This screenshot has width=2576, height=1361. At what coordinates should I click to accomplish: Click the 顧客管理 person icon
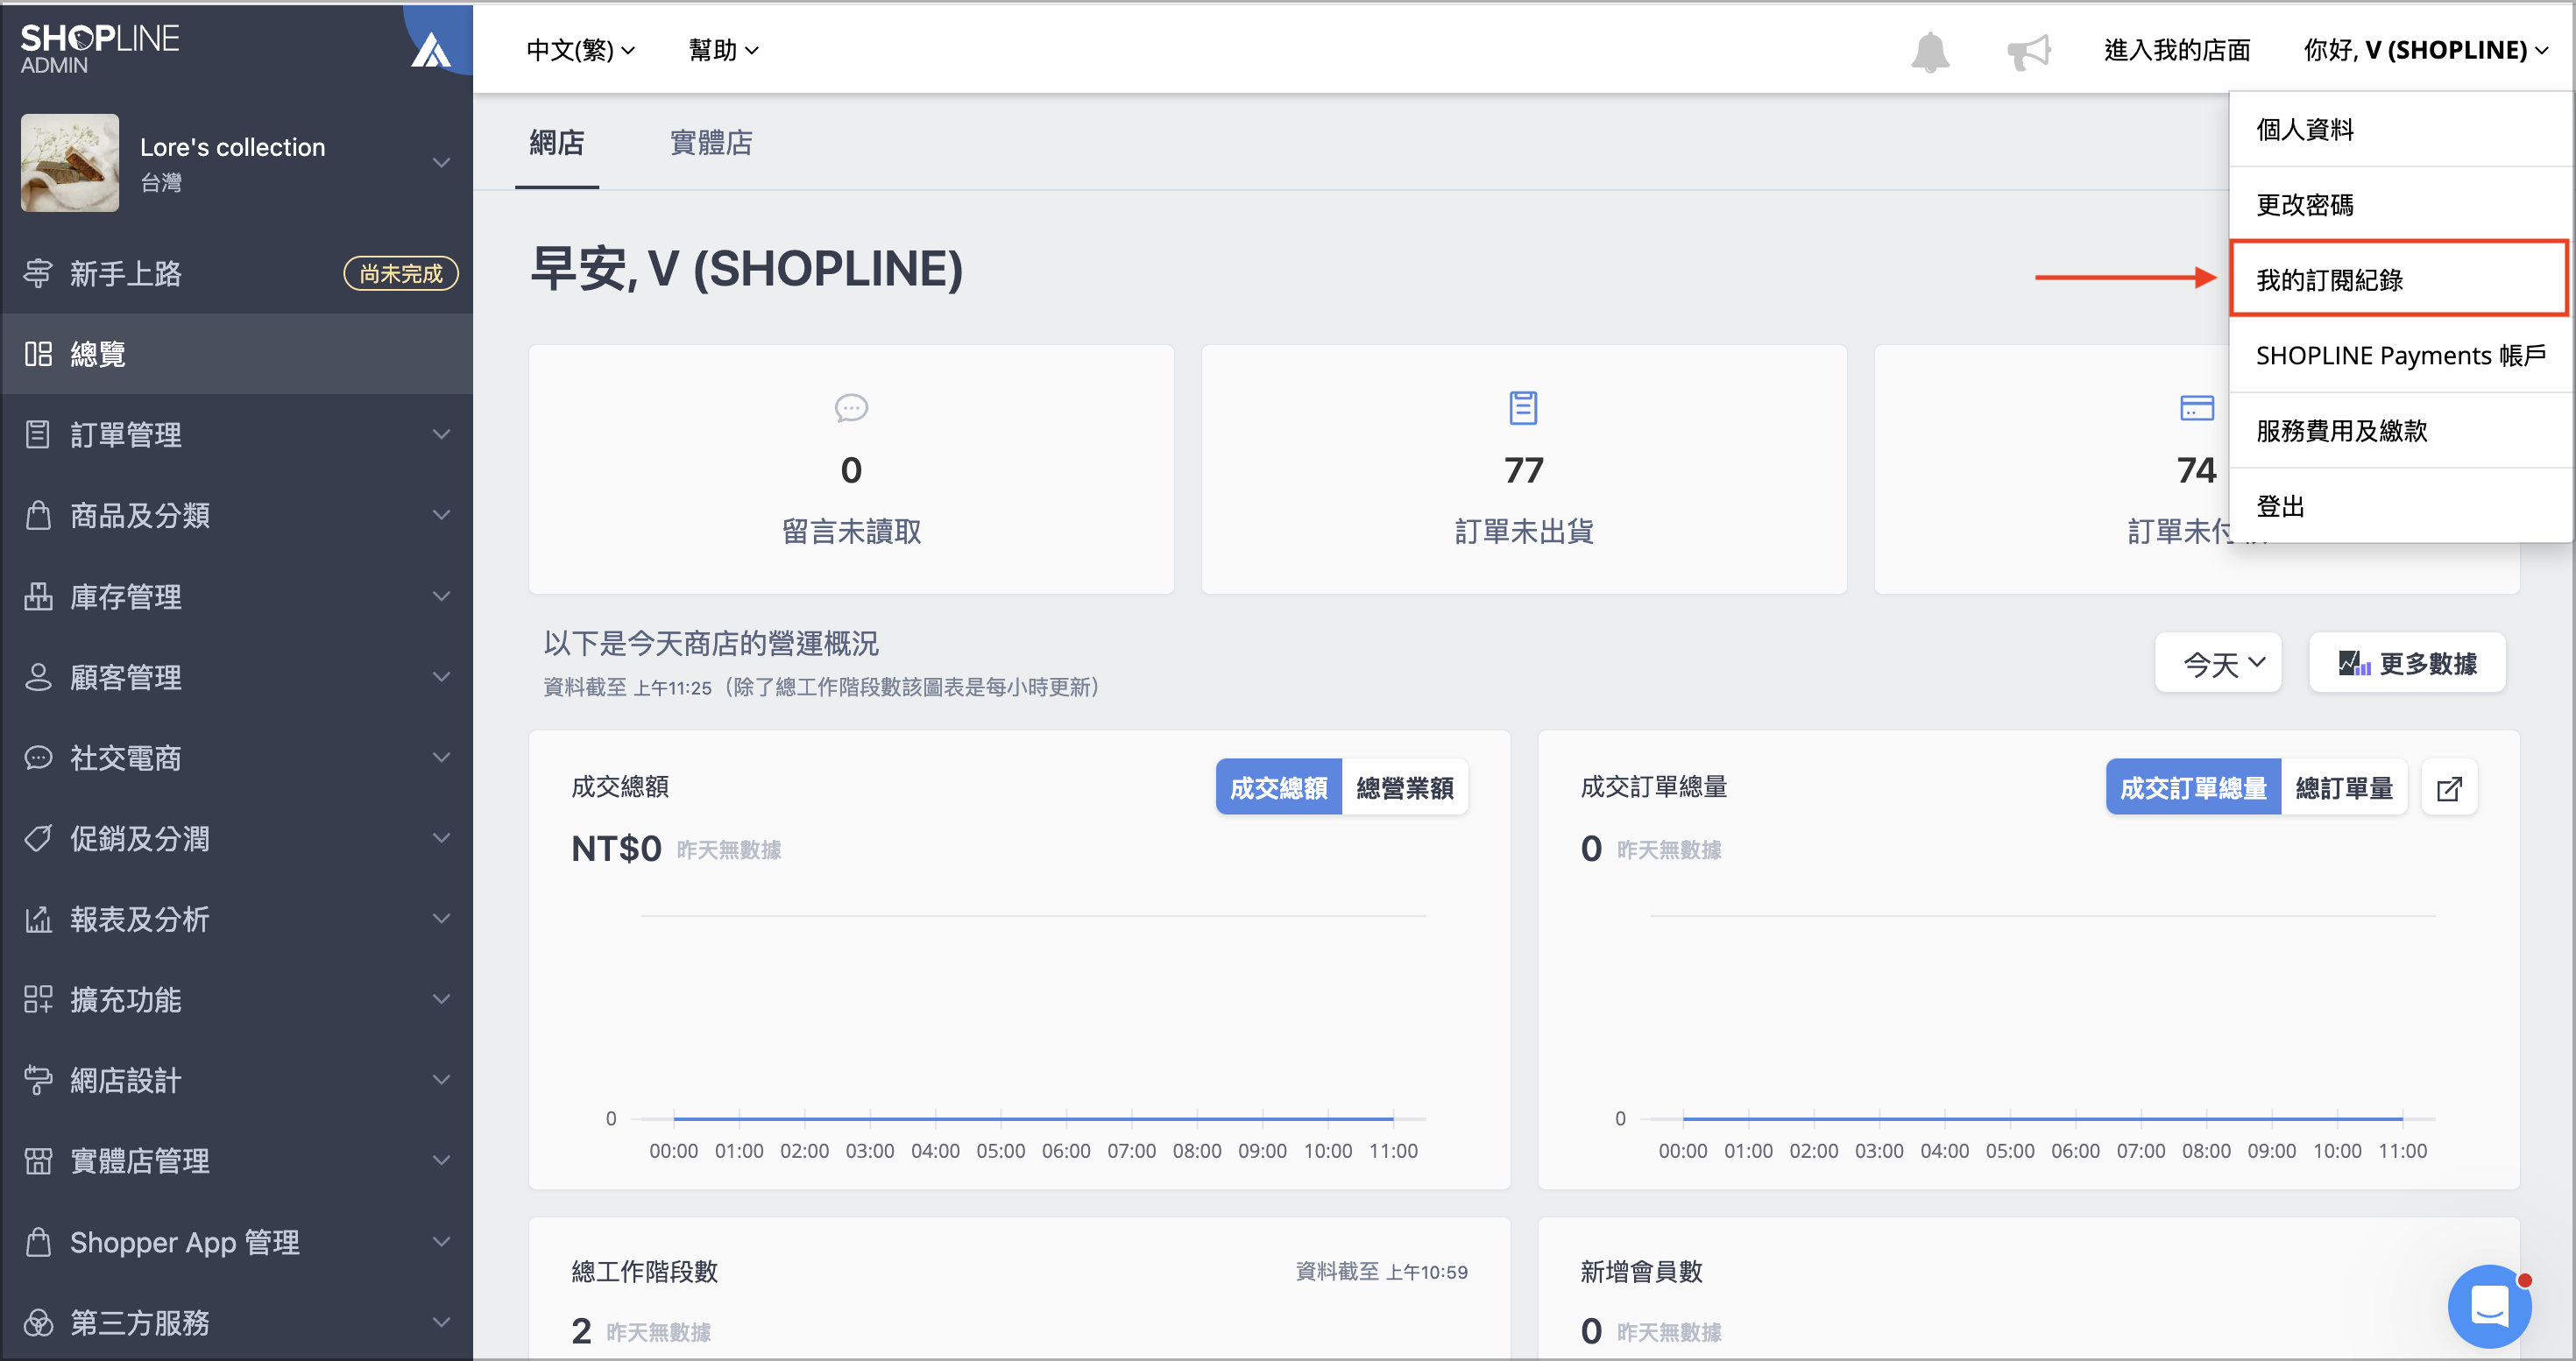[x=38, y=676]
